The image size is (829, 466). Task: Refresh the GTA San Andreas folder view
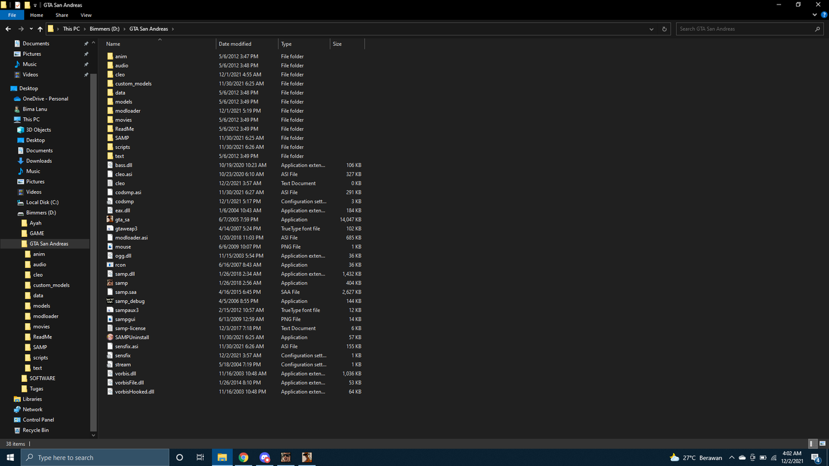tap(664, 28)
